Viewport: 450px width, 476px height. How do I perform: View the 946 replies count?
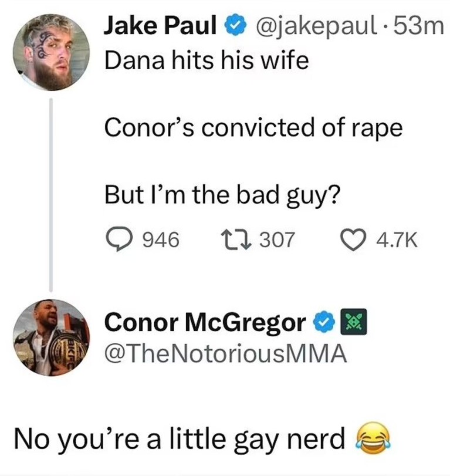pyautogui.click(x=161, y=240)
